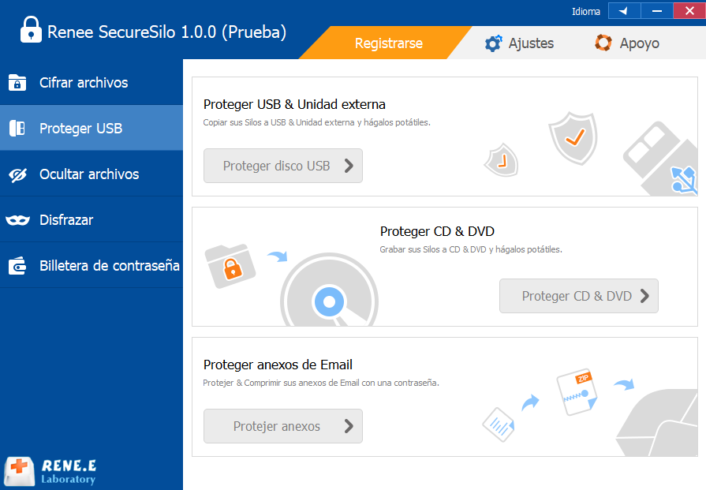Click the chevron on Proteger CD & DVD
Screen dimensions: 706x490
coord(644,296)
